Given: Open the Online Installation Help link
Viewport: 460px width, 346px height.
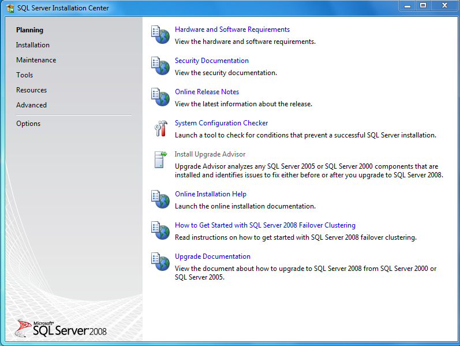Looking at the screenshot, I should [x=210, y=194].
